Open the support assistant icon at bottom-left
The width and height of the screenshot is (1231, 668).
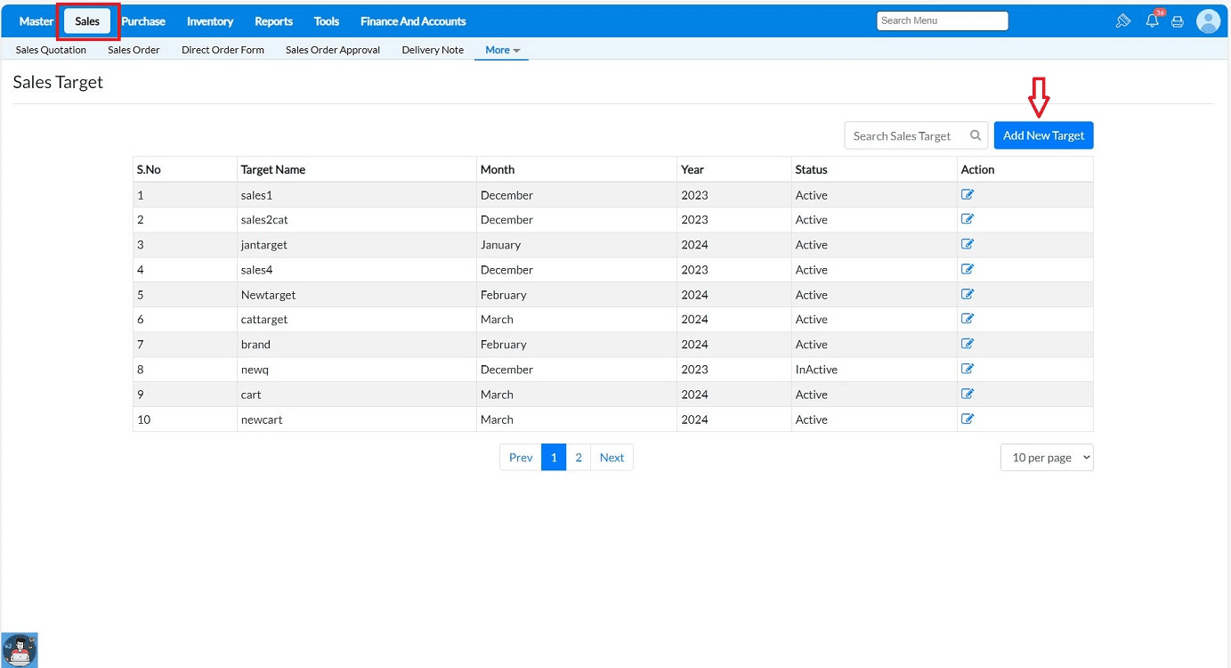pyautogui.click(x=20, y=649)
